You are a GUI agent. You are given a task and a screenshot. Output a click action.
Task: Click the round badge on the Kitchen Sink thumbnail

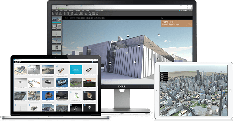pos(29,66)
